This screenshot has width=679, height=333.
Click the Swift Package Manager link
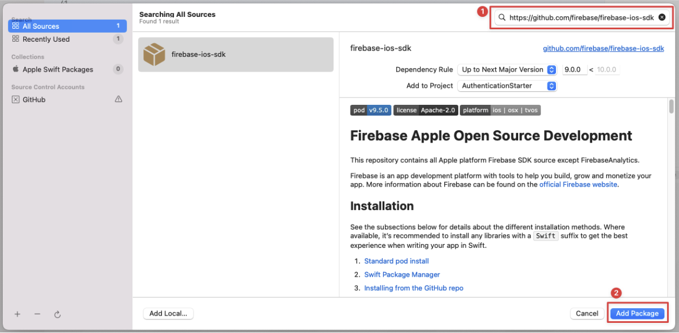[402, 274]
